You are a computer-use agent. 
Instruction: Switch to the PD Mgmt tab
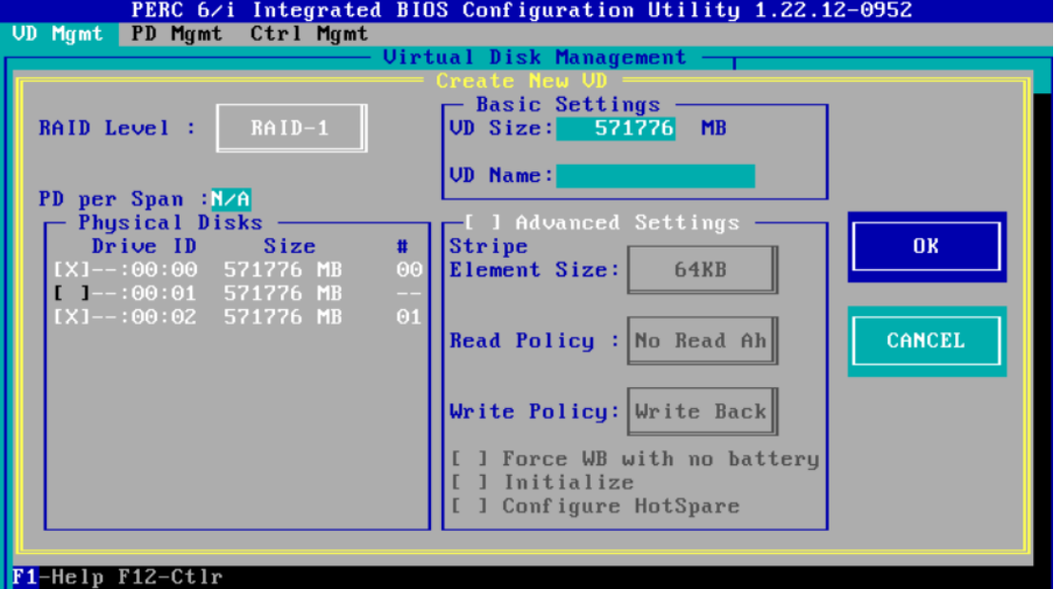click(x=177, y=33)
